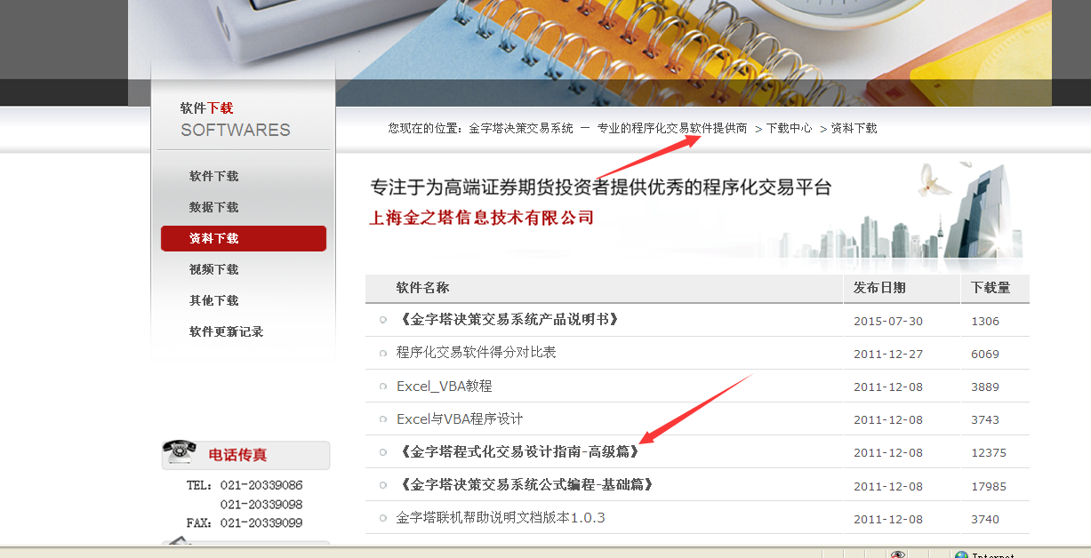Click download count 3889
The image size is (1091, 558).
tap(985, 387)
